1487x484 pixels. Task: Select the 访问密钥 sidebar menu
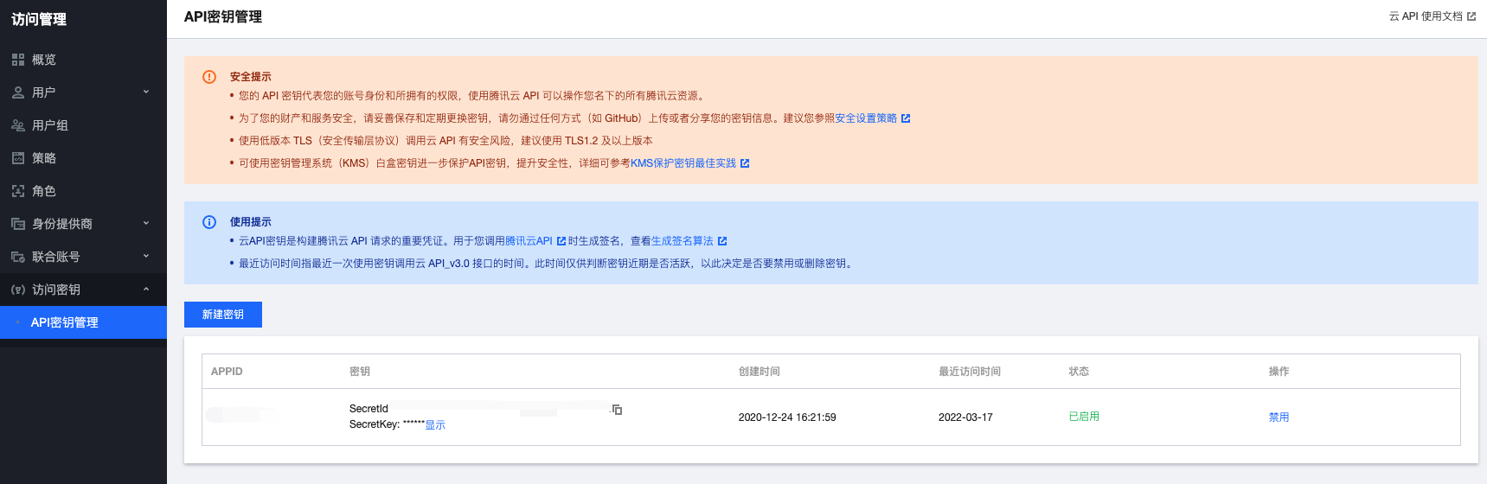[x=83, y=290]
